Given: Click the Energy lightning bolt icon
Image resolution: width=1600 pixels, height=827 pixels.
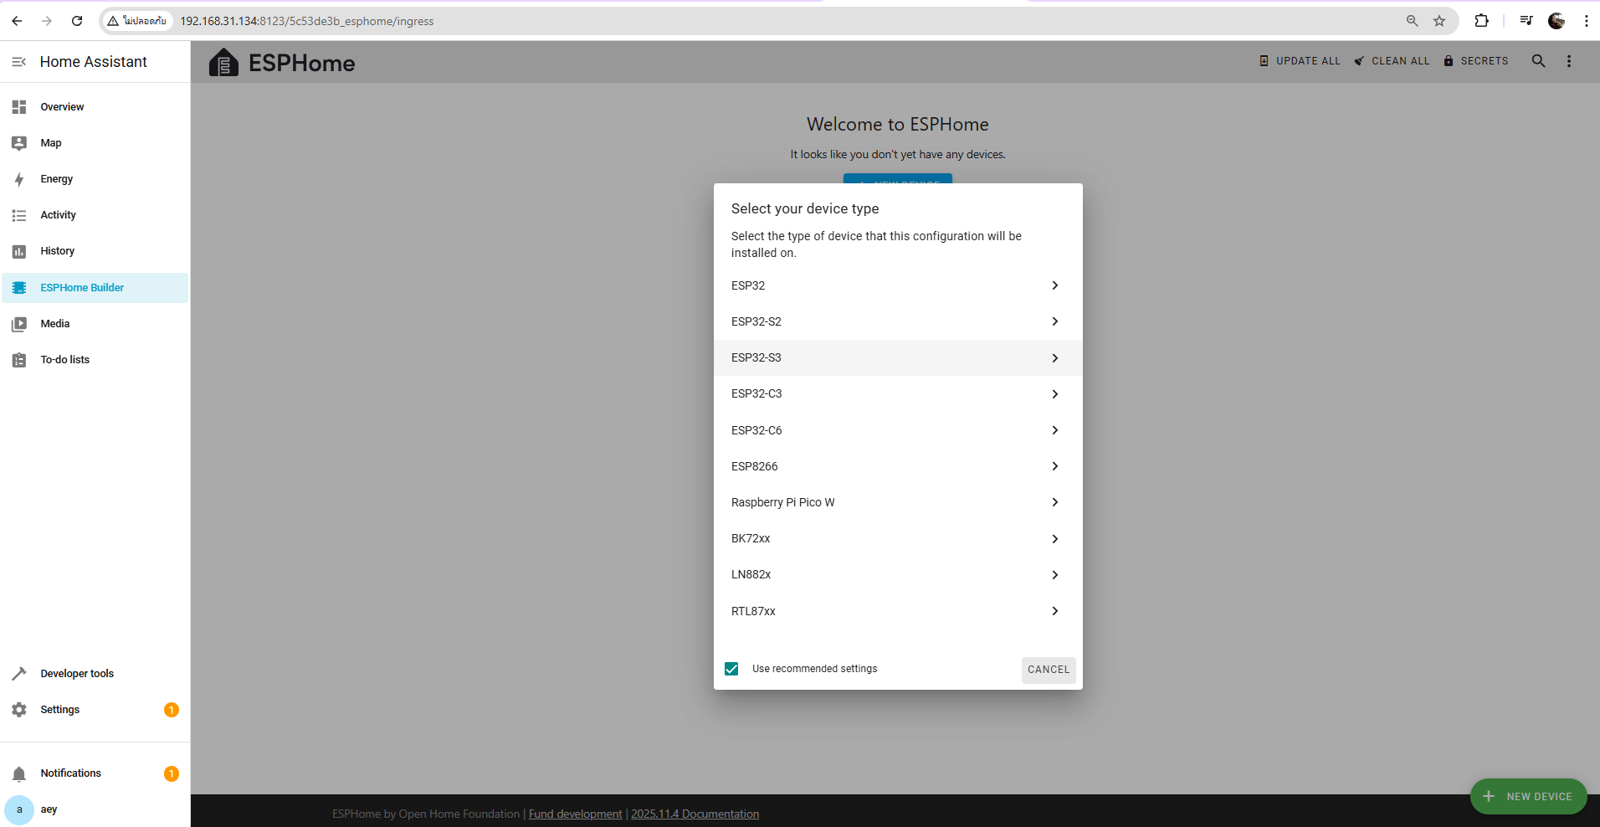Looking at the screenshot, I should tap(19, 179).
